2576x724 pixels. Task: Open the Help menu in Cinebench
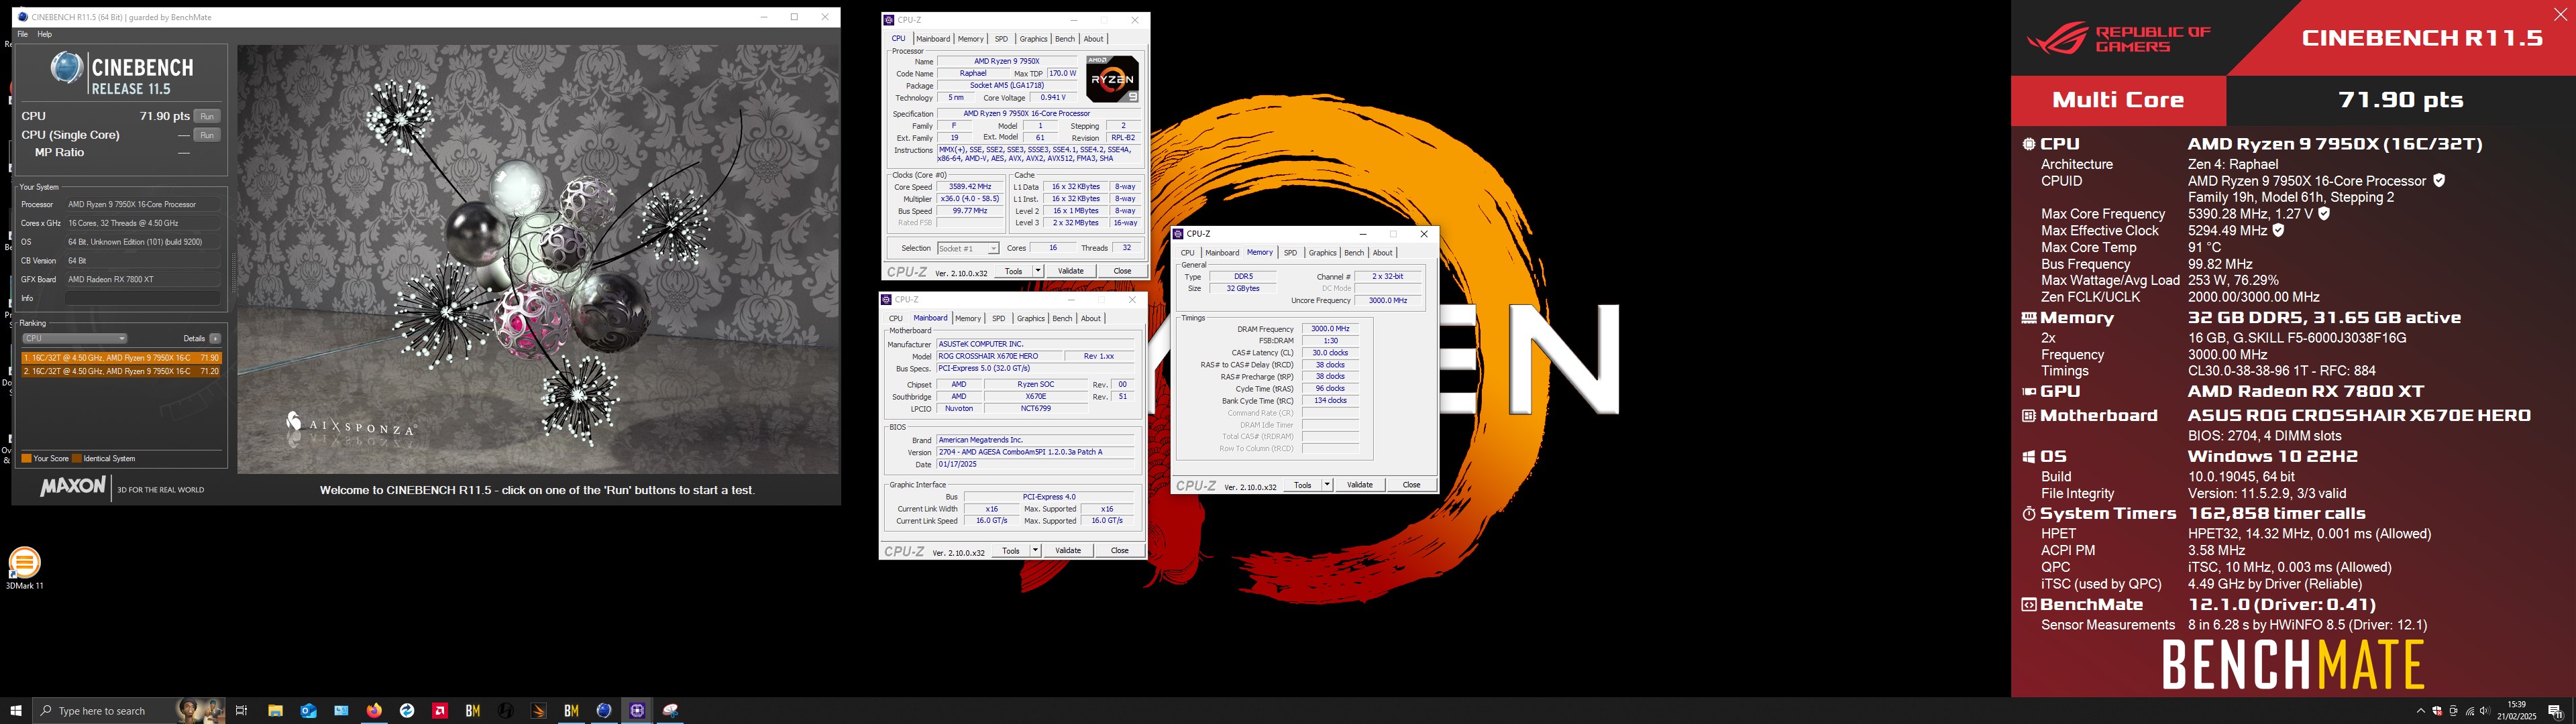coord(44,34)
